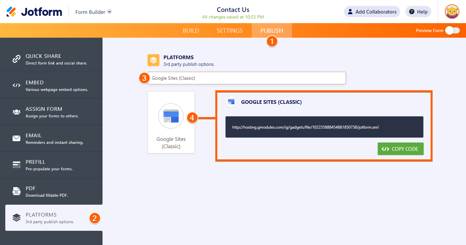The width and height of the screenshot is (466, 245).
Task: Open the Email section
Action: (x=51, y=138)
